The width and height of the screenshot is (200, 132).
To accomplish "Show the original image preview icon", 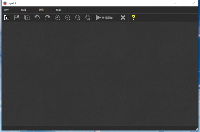I will pyautogui.click(x=27, y=18).
